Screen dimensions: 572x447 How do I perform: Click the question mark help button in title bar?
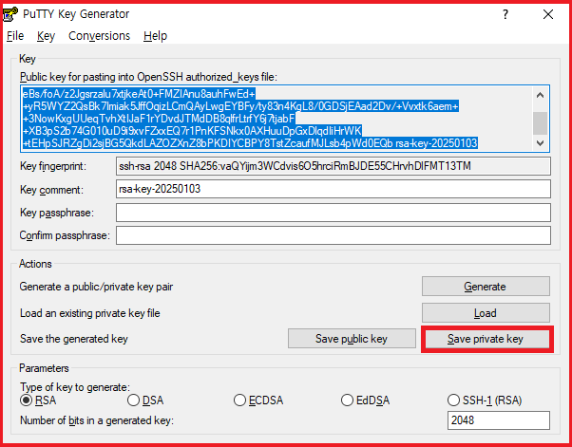point(505,14)
